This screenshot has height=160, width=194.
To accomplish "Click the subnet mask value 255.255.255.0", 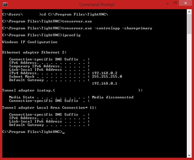I will (107, 77).
